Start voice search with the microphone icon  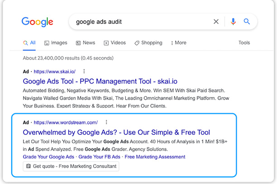click(x=233, y=22)
